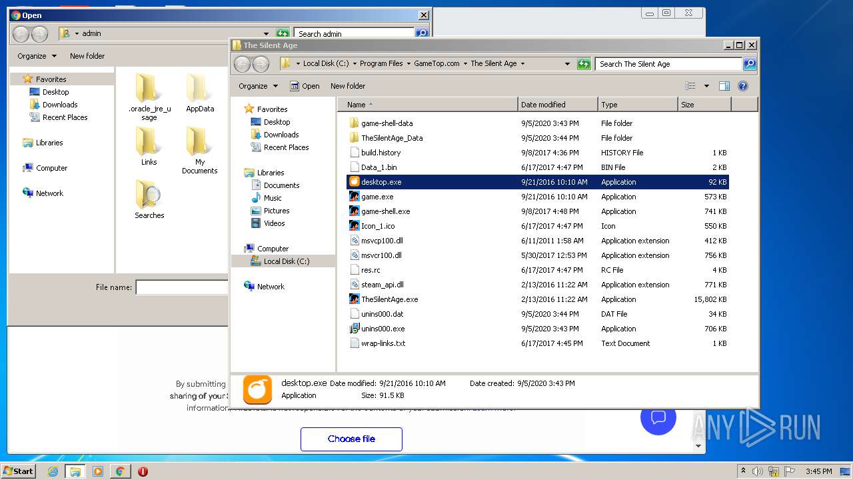Click the Back arrow in The Silent Age window

(x=243, y=64)
